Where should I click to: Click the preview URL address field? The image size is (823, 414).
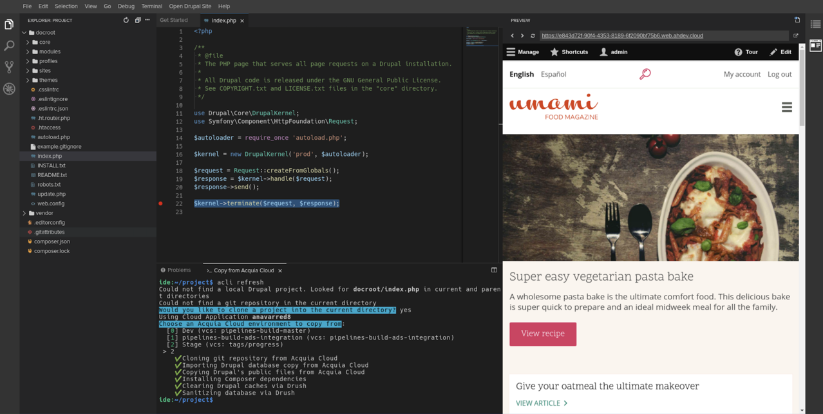point(664,36)
